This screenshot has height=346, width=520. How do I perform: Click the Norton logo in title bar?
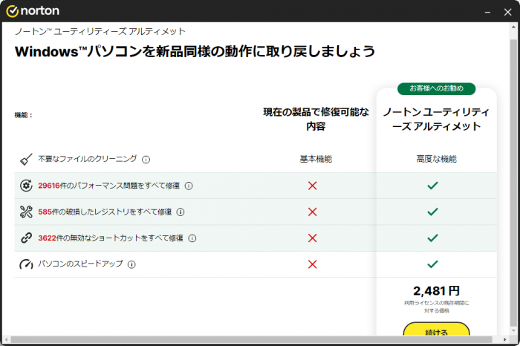click(x=33, y=11)
